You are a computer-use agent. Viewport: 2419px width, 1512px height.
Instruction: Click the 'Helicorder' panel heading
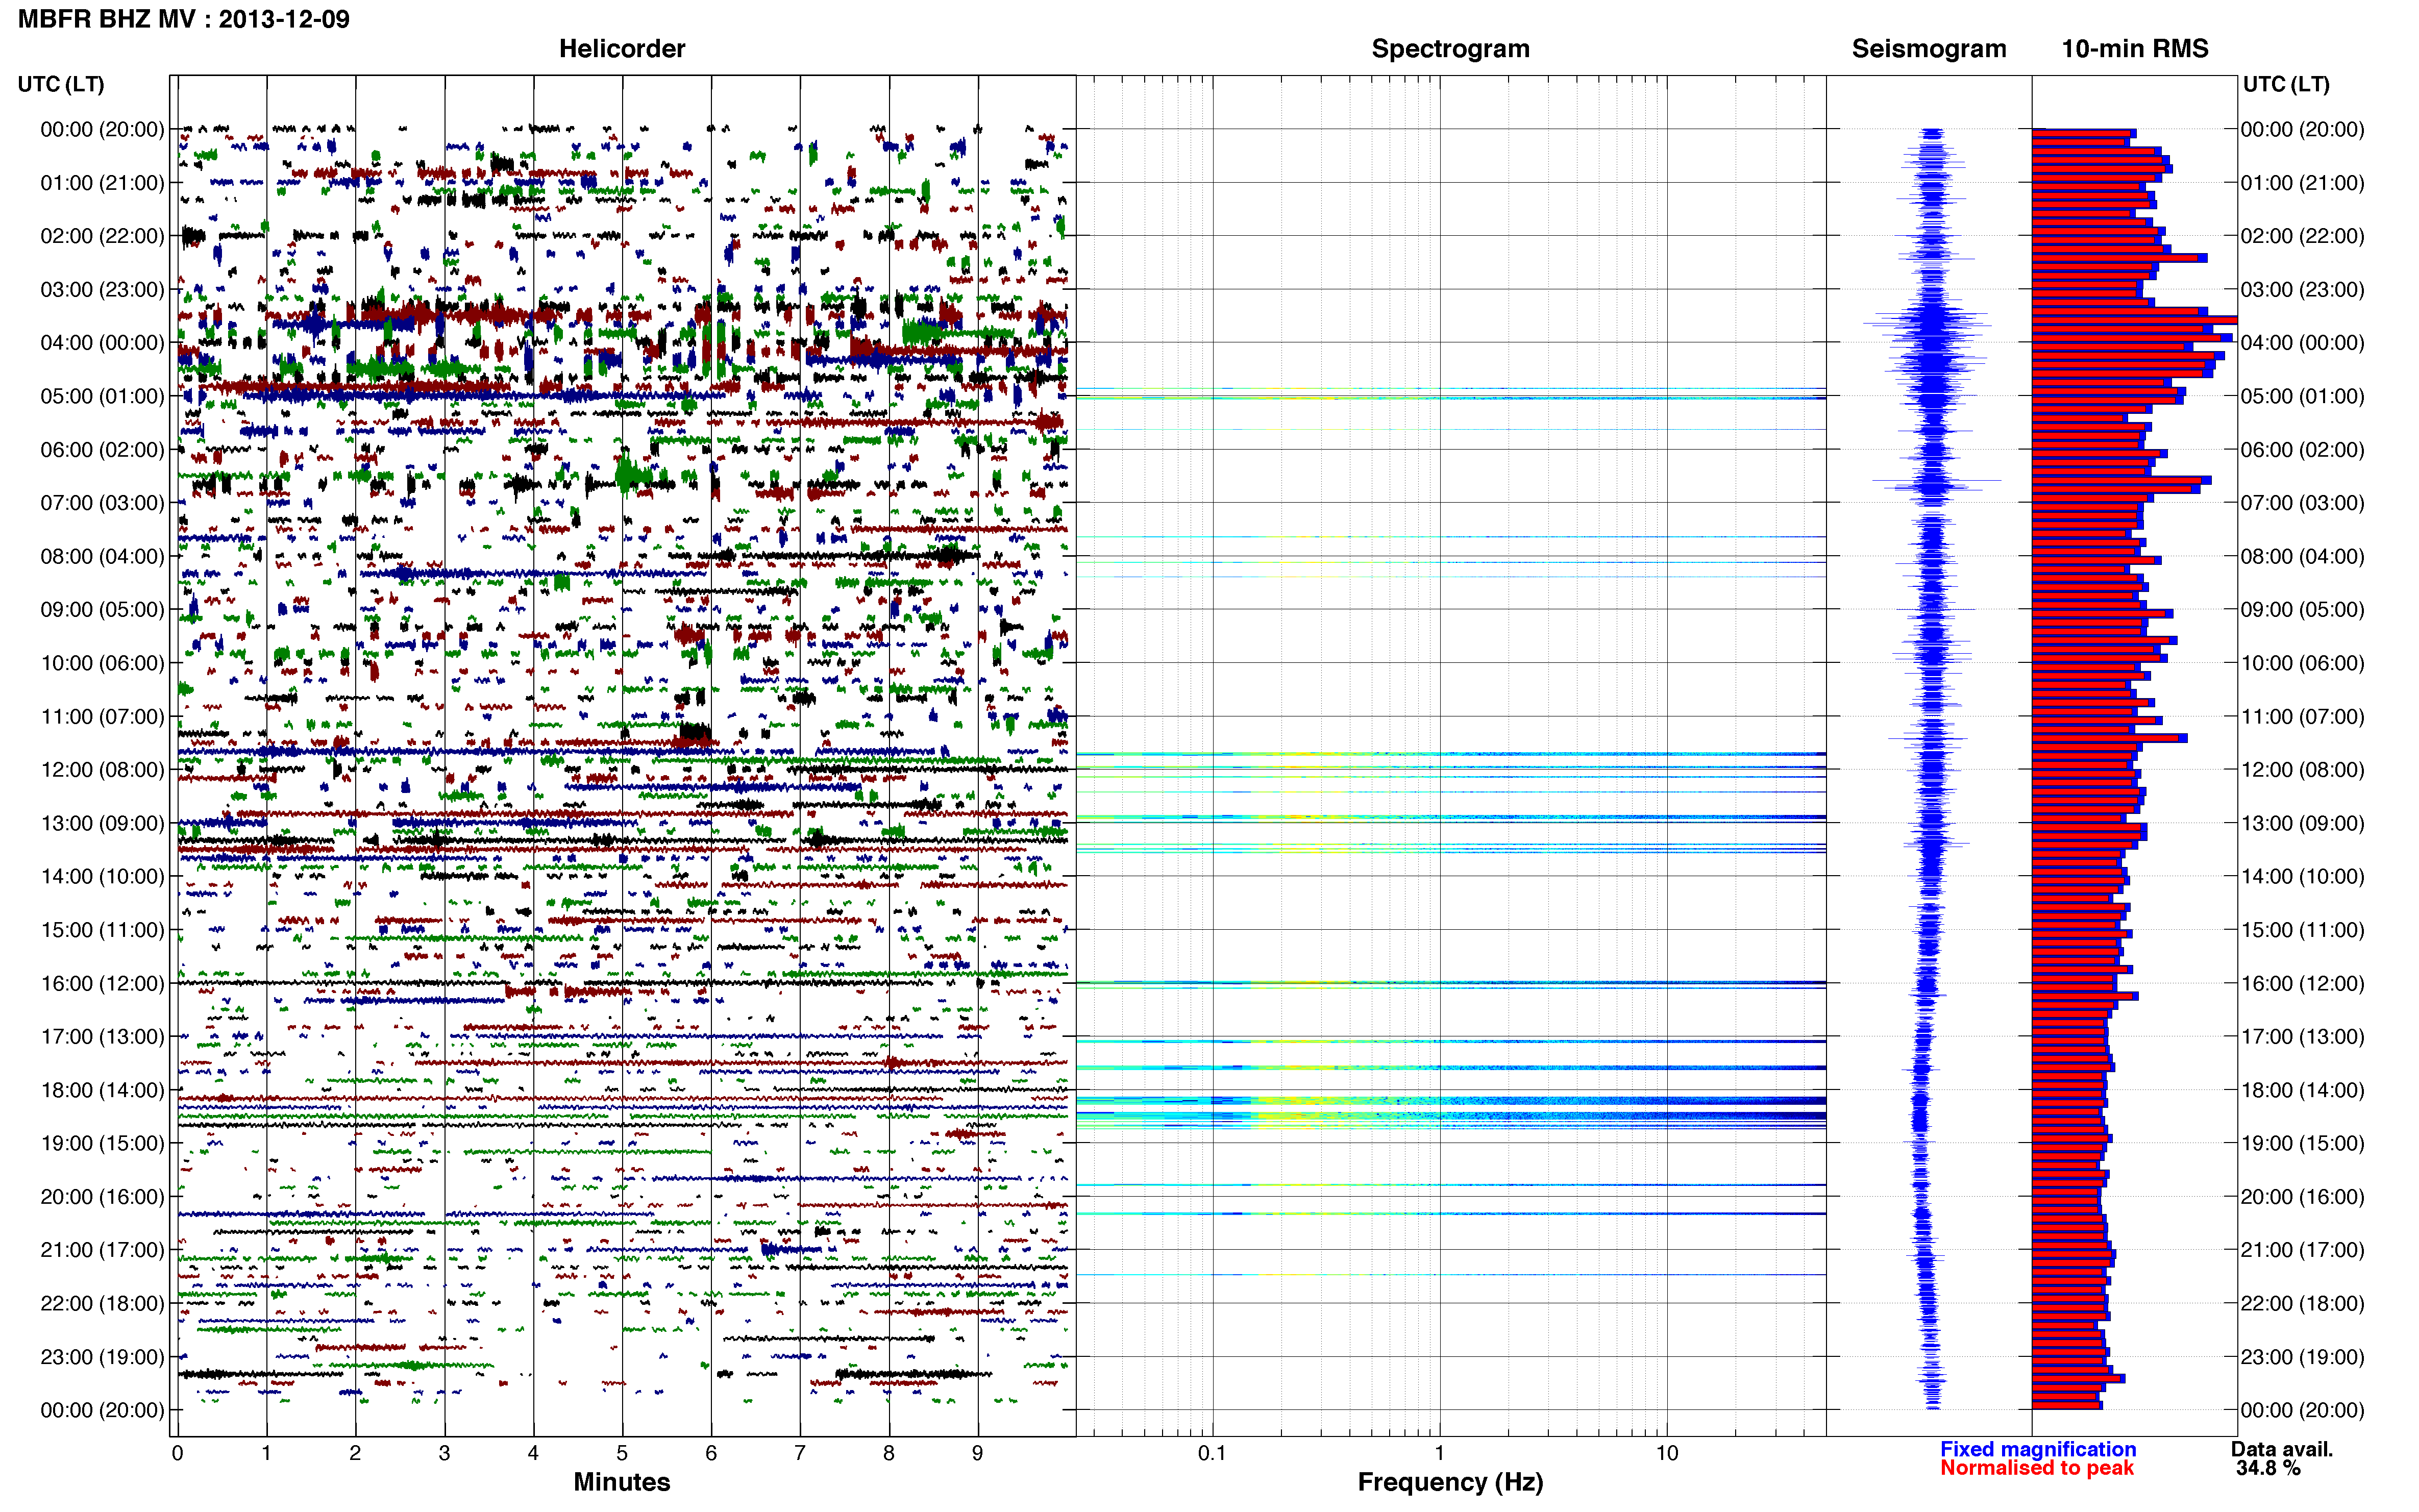tap(622, 49)
